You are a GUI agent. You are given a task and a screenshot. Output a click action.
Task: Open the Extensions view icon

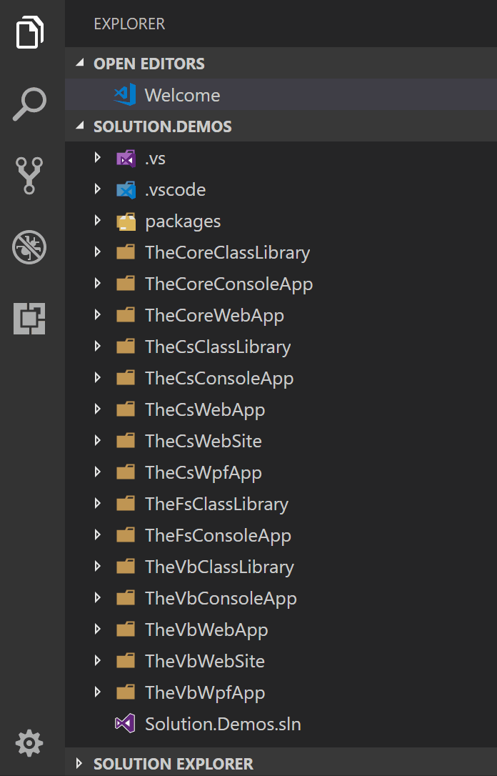pos(29,318)
